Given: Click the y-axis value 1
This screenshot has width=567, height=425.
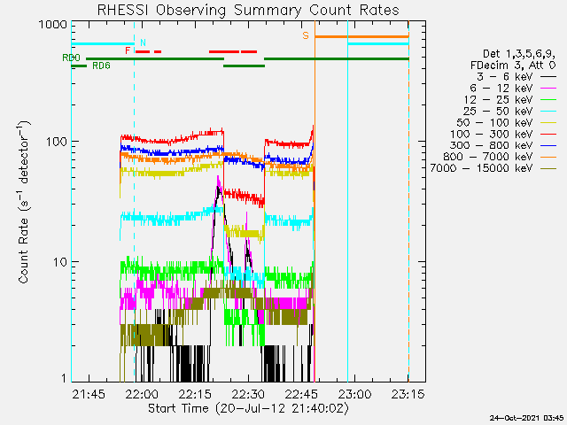Looking at the screenshot, I should click(64, 378).
